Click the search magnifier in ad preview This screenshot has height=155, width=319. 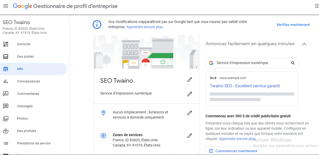point(293,63)
